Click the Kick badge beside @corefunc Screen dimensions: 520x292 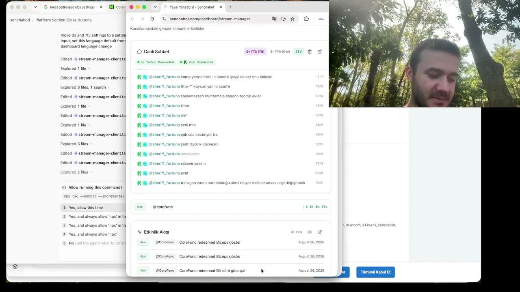[140, 207]
